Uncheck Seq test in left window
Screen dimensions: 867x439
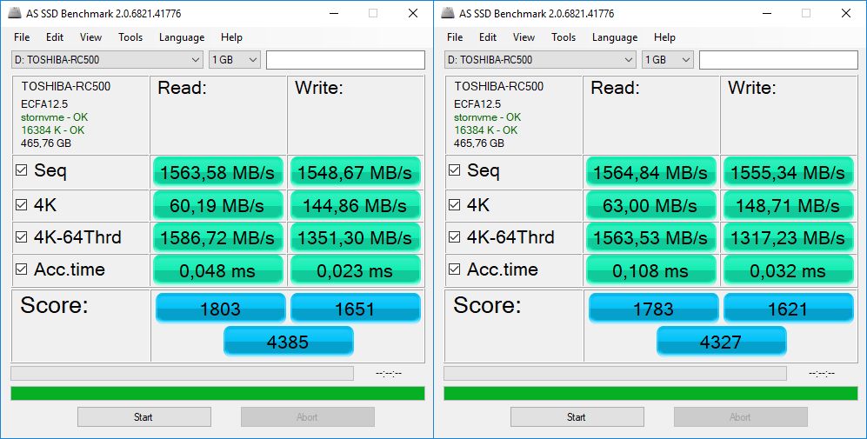pos(21,170)
